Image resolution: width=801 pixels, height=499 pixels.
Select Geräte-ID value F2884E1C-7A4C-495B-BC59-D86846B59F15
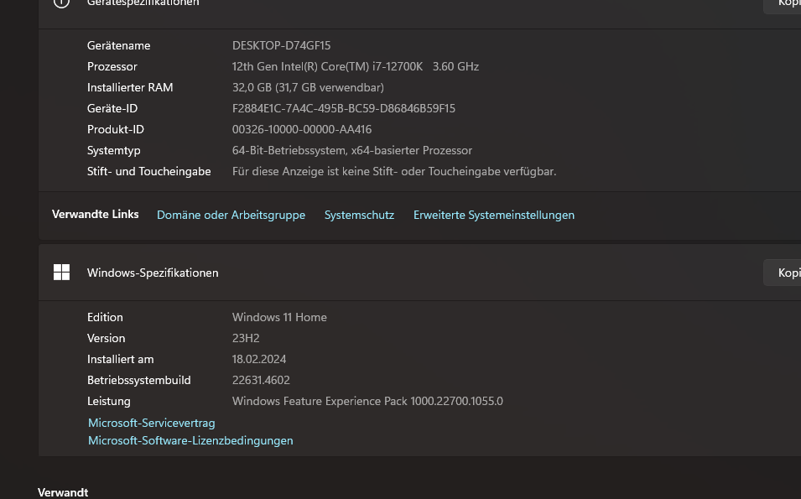pyautogui.click(x=344, y=108)
